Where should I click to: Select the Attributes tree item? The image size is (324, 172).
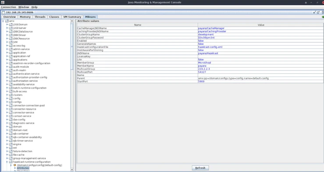click(23, 168)
